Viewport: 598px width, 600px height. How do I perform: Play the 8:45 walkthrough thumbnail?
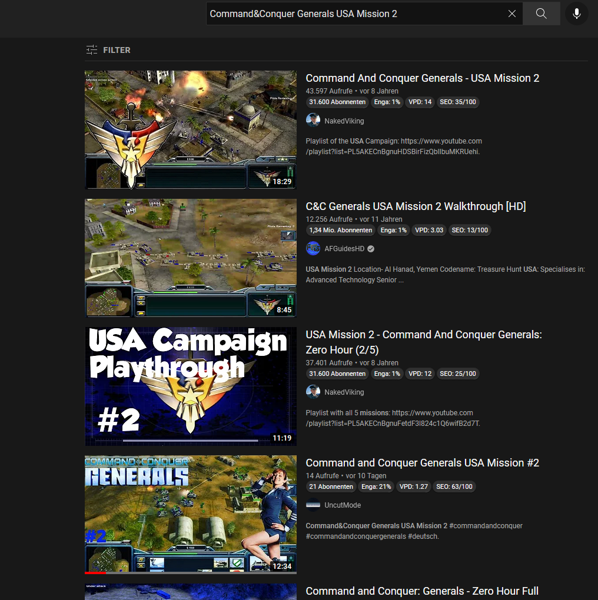(x=190, y=258)
